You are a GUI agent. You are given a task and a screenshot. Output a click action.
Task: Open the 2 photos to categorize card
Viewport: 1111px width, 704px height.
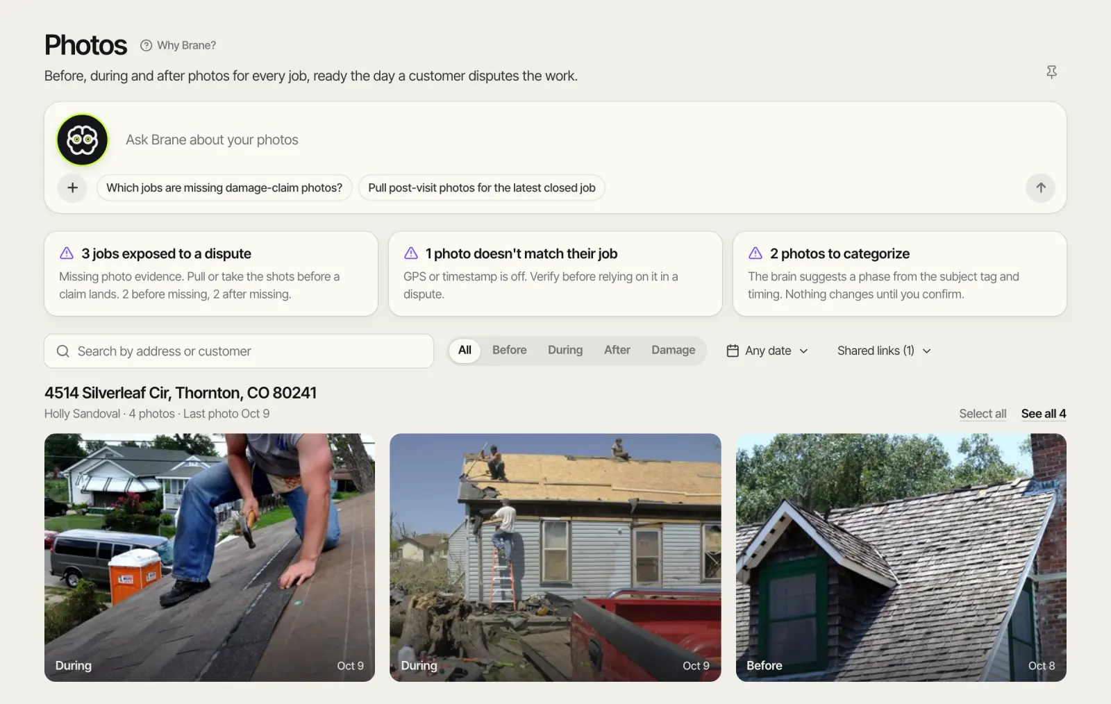coord(900,274)
